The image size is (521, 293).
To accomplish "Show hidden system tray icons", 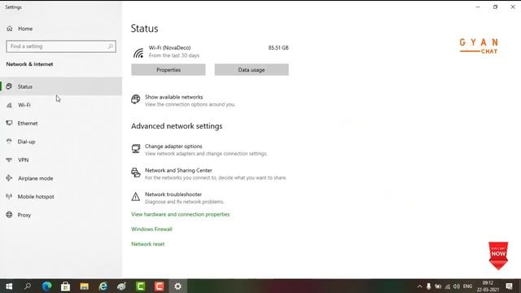I will click(419, 286).
